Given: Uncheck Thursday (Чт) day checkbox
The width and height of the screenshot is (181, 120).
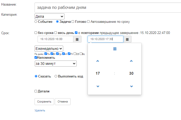Looking at the screenshot, I should pyautogui.click(x=63, y=54).
